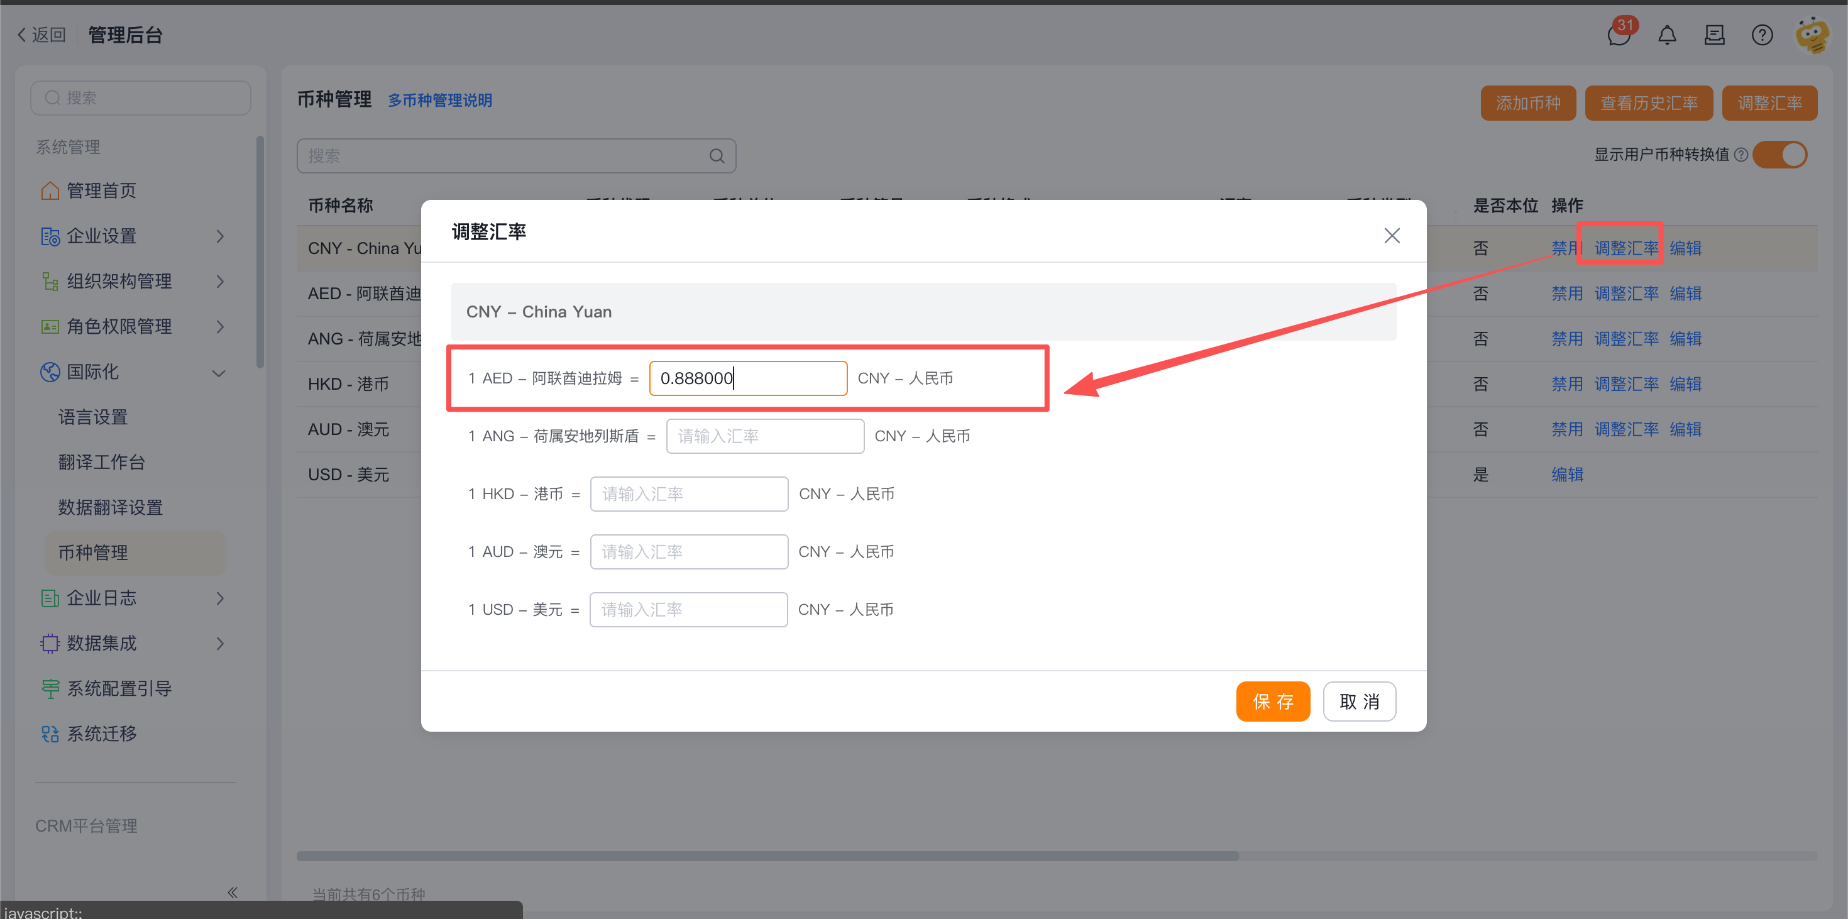1848x919 pixels.
Task: Click the horizontal scrollbar below the table
Action: pyautogui.click(x=767, y=855)
